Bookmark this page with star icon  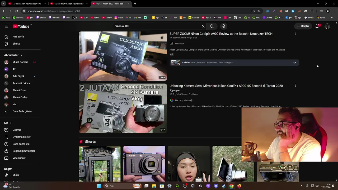point(259,11)
